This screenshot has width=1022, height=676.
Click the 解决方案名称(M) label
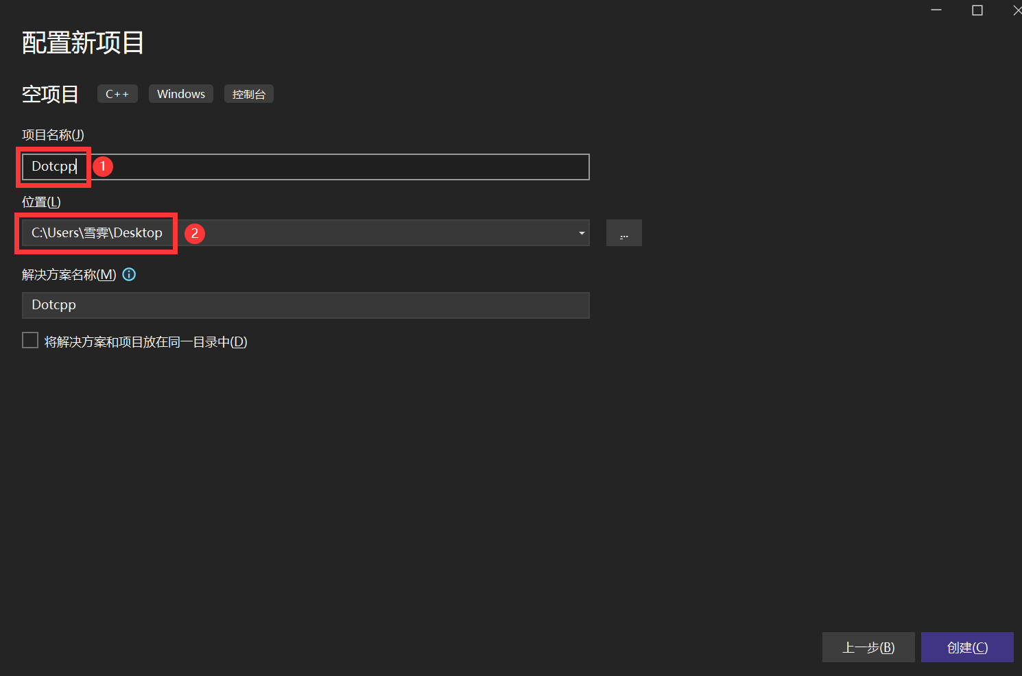(x=69, y=275)
